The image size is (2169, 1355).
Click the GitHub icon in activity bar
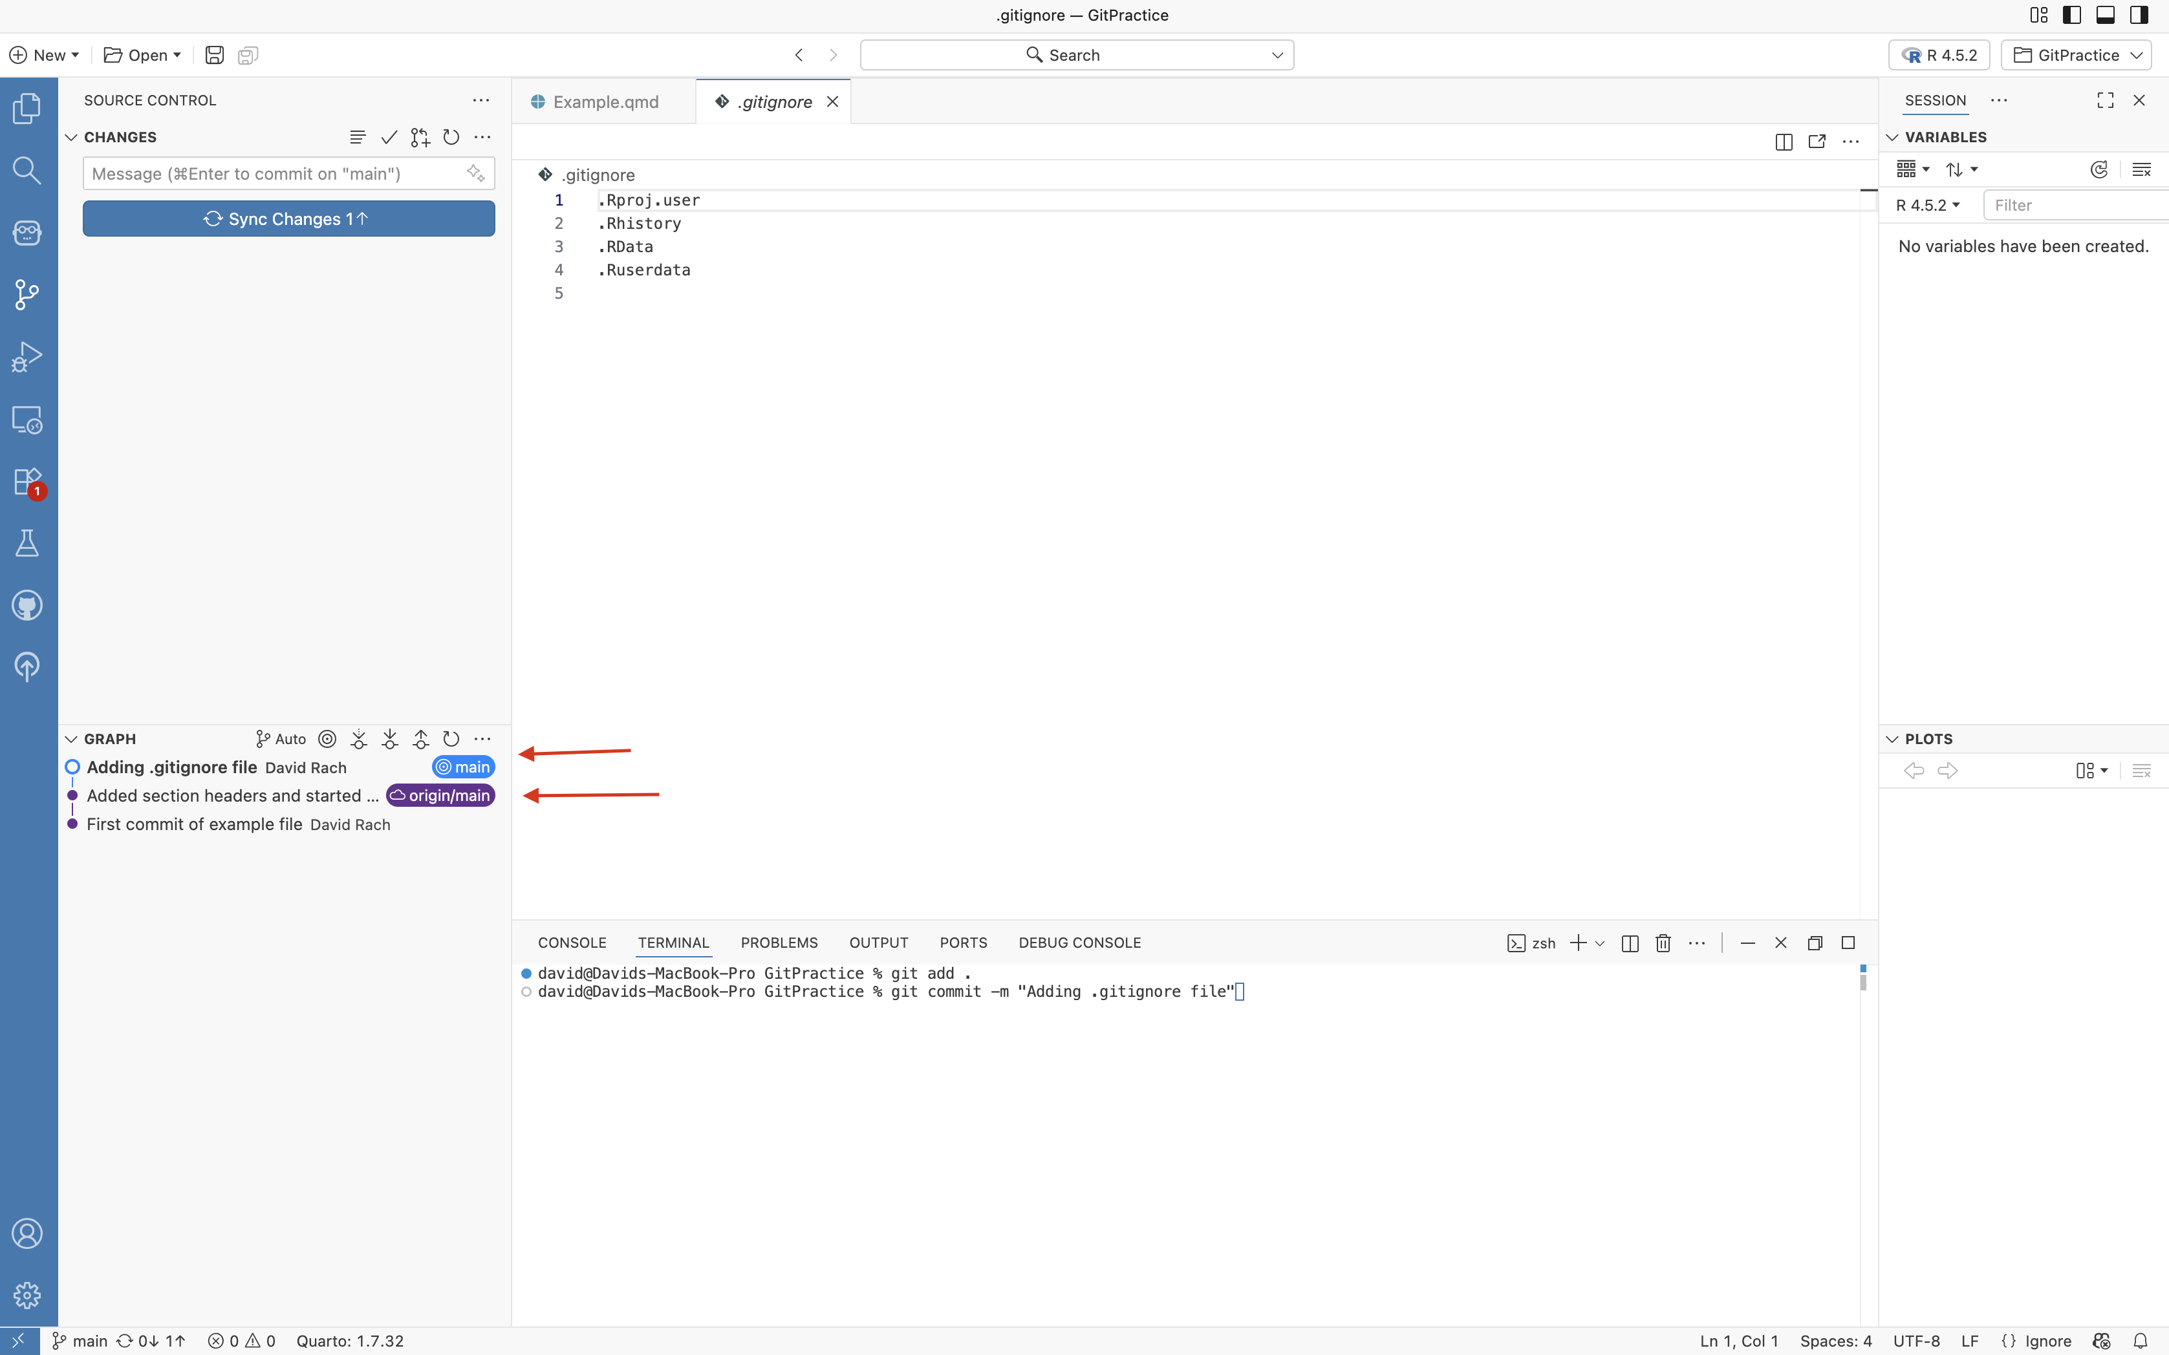(x=27, y=606)
